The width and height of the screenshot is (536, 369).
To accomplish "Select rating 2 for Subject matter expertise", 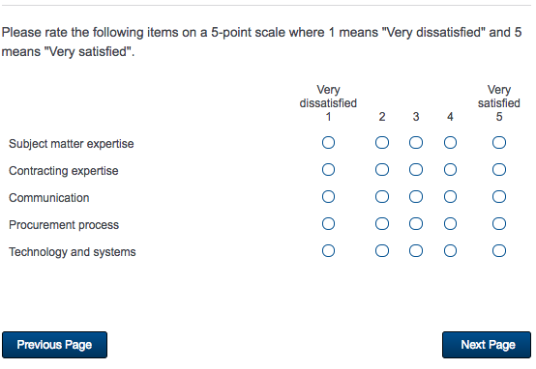I will click(x=382, y=143).
